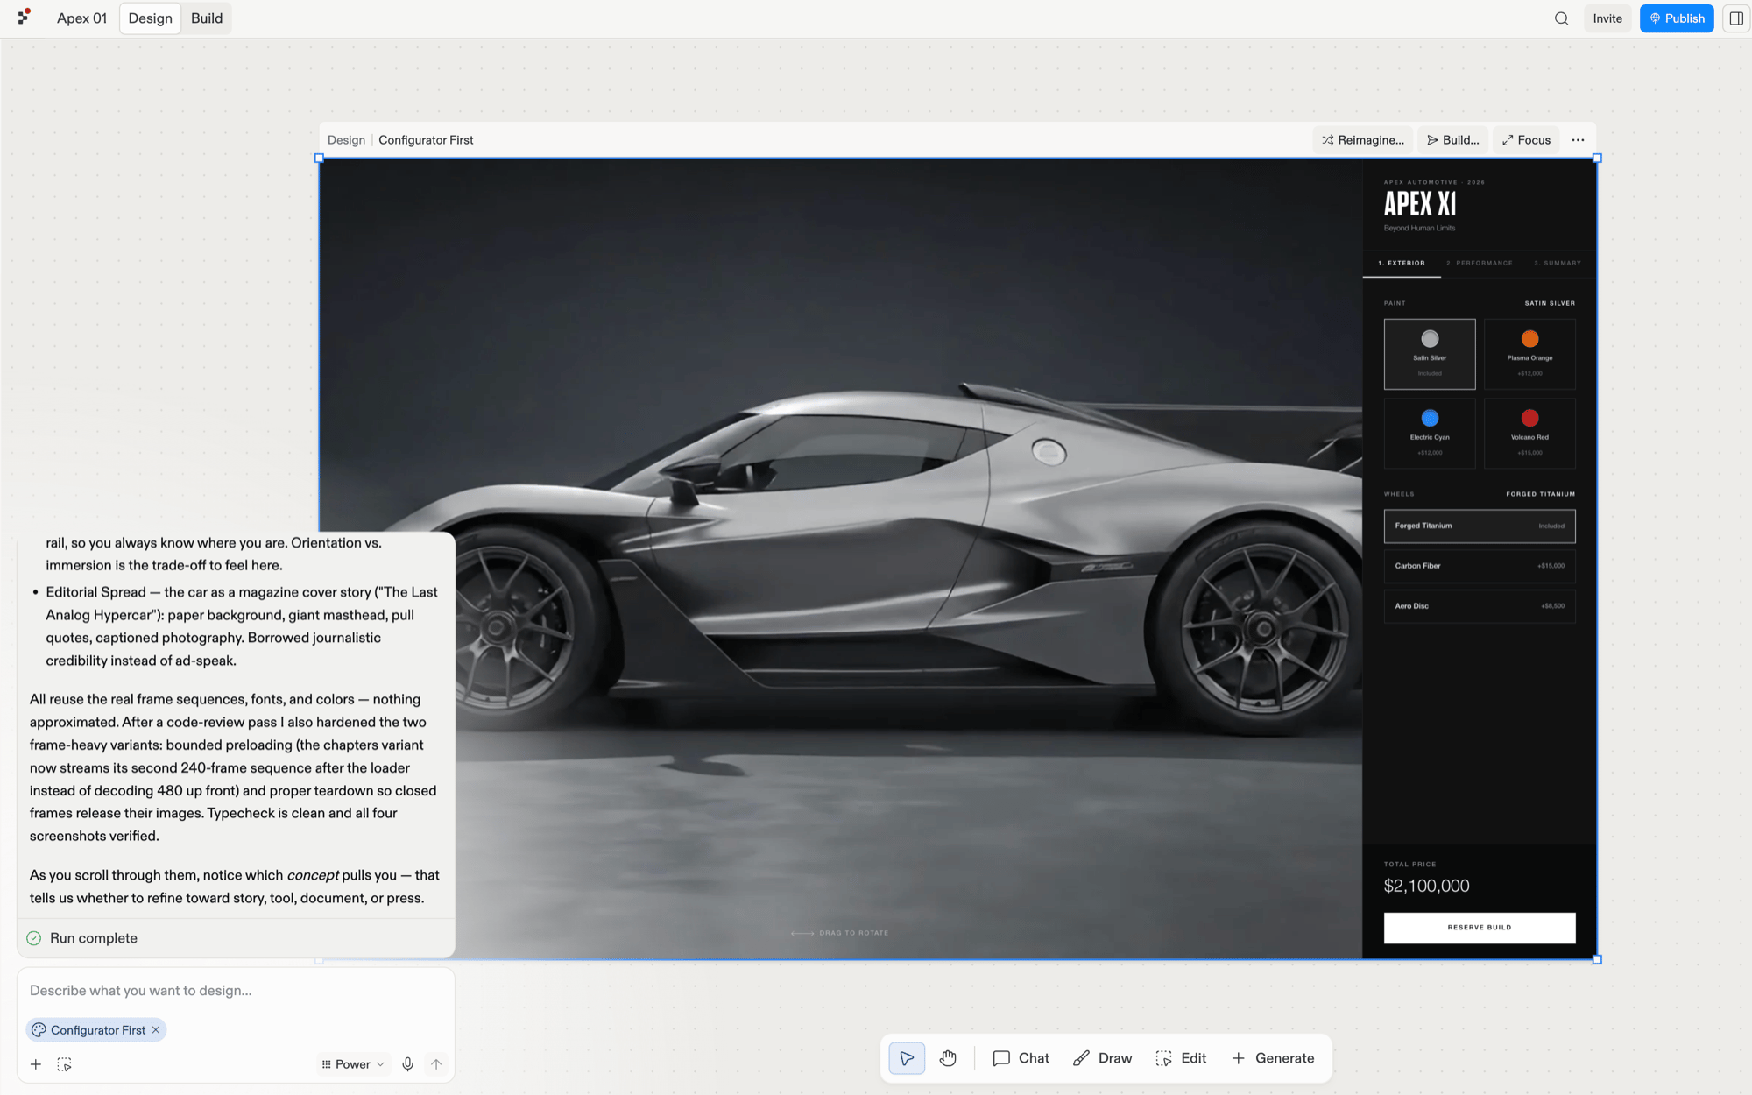Viewport: 1752px width, 1095px height.
Task: Choose the Volcano Red paint swatch
Action: (1529, 434)
